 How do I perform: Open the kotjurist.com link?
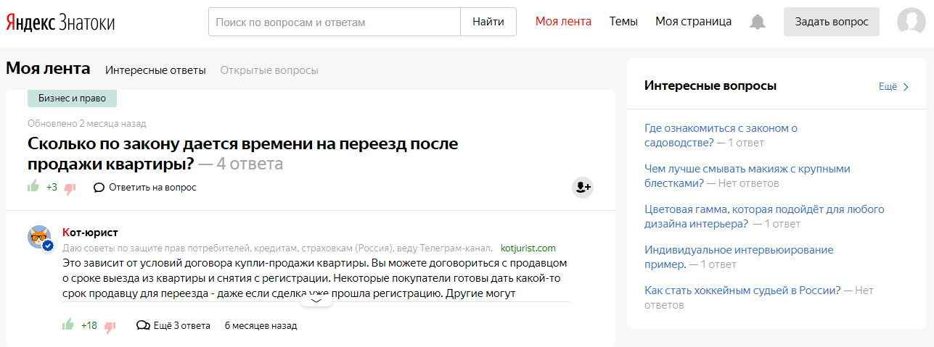528,248
